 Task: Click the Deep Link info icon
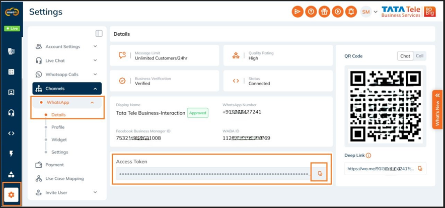[368, 156]
